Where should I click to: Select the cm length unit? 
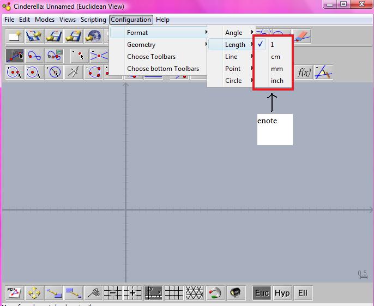(275, 57)
